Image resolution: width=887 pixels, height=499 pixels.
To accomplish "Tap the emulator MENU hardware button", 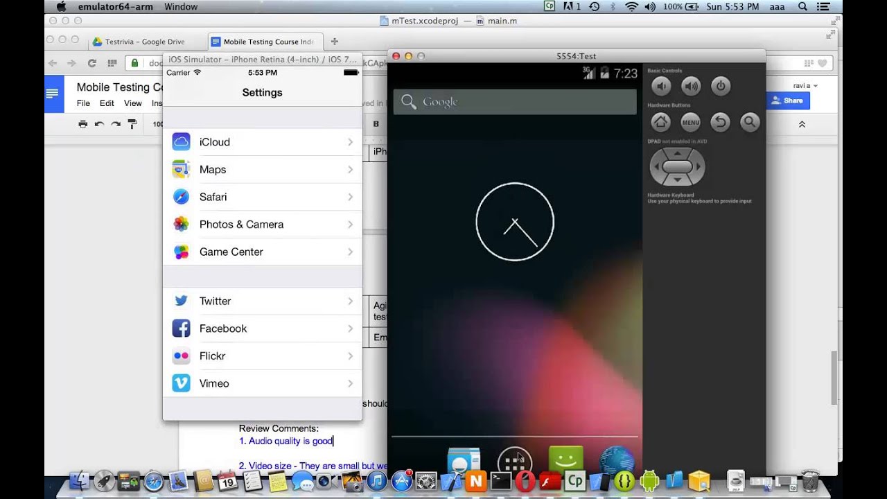I will [691, 123].
